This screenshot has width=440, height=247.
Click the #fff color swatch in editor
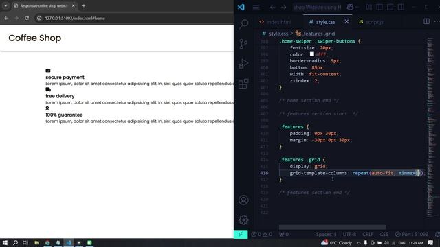click(x=311, y=54)
